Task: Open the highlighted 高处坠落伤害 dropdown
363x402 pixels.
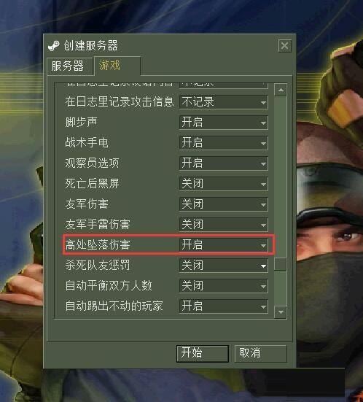Action: click(x=224, y=245)
